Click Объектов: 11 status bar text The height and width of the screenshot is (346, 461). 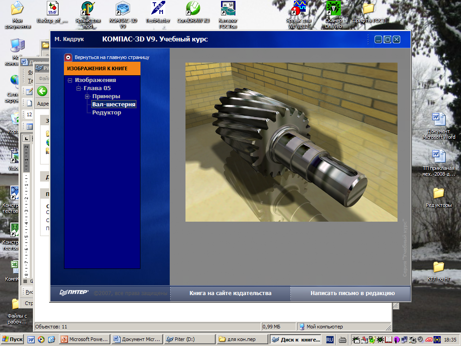pyautogui.click(x=51, y=327)
